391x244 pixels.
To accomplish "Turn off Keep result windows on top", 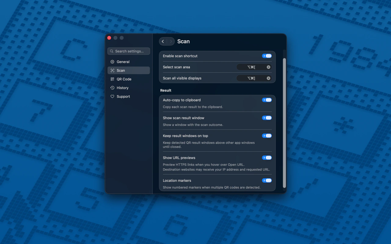I will [267, 136].
